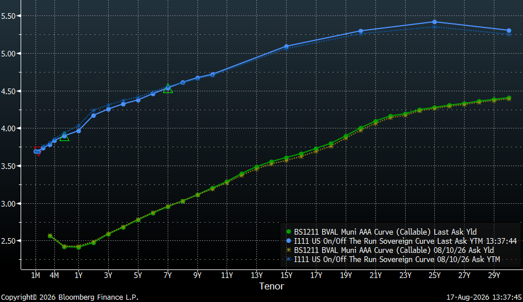Click the 5Y tenor axis label
This screenshot has height=302, width=523.
tap(138, 275)
